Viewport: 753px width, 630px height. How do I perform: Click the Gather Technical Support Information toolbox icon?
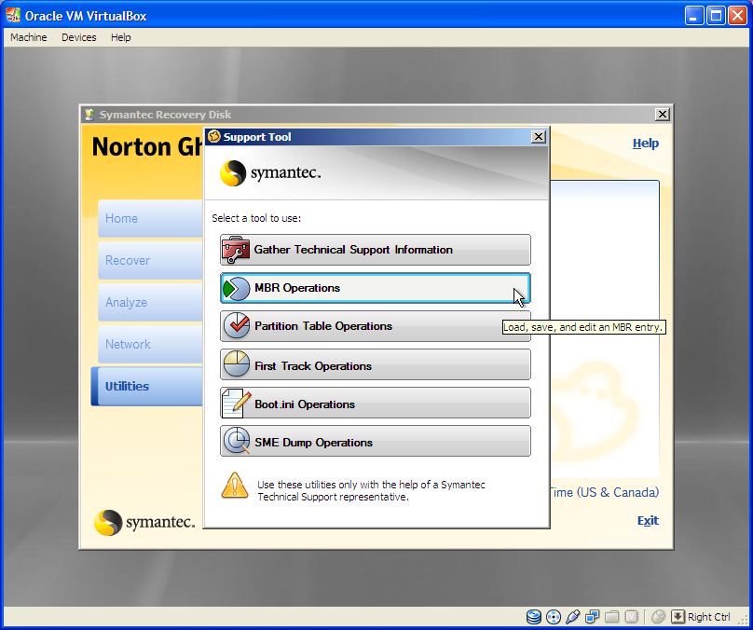click(x=237, y=250)
